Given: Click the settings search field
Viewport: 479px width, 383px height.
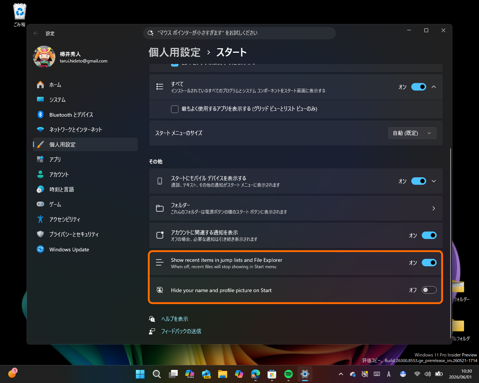Looking at the screenshot, I should [x=239, y=33].
